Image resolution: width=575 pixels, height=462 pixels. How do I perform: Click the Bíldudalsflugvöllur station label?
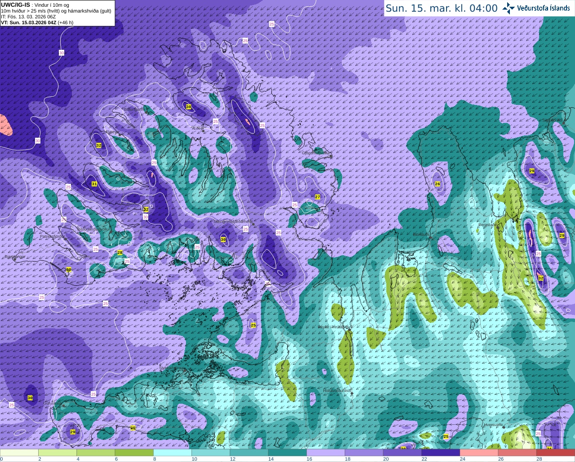(x=94, y=229)
